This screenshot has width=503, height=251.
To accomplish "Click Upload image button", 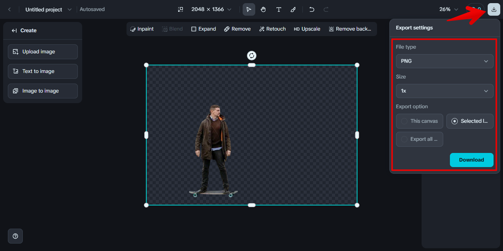I will [x=43, y=52].
